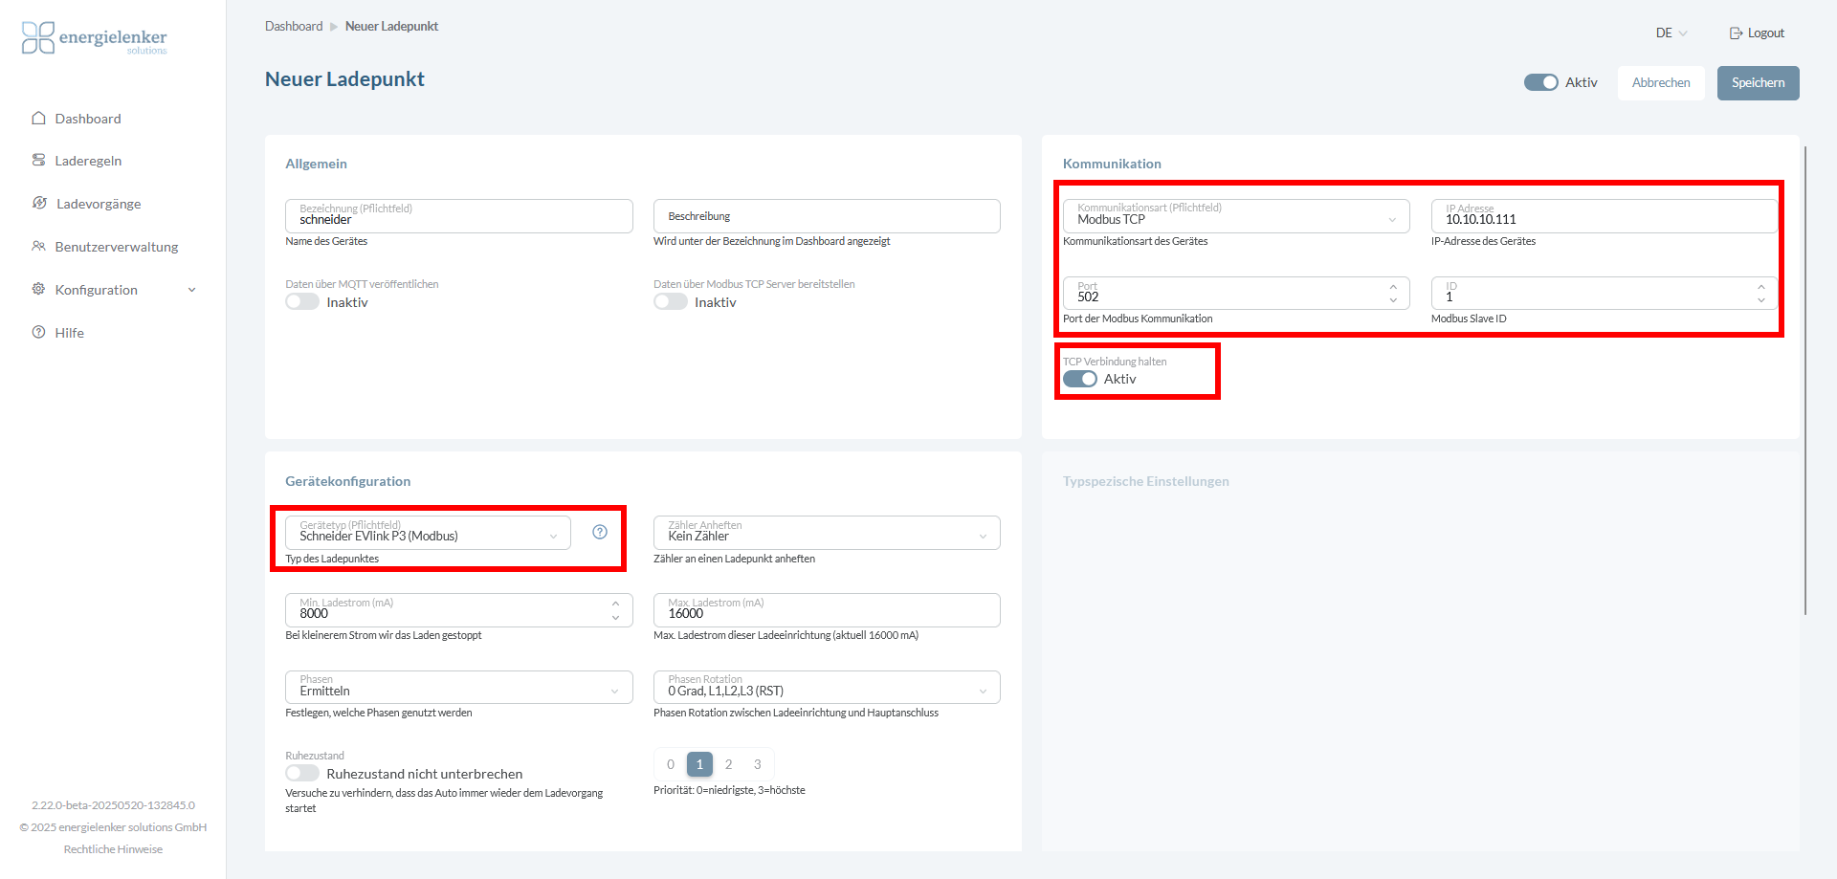This screenshot has width=1837, height=879.
Task: Click the Laderegeln sidebar icon
Action: pos(38,161)
